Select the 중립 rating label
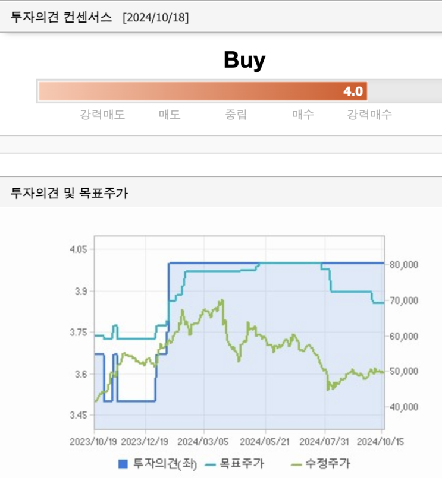 (x=236, y=115)
